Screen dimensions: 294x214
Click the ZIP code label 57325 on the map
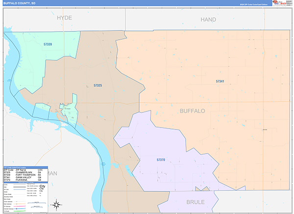click(98, 85)
